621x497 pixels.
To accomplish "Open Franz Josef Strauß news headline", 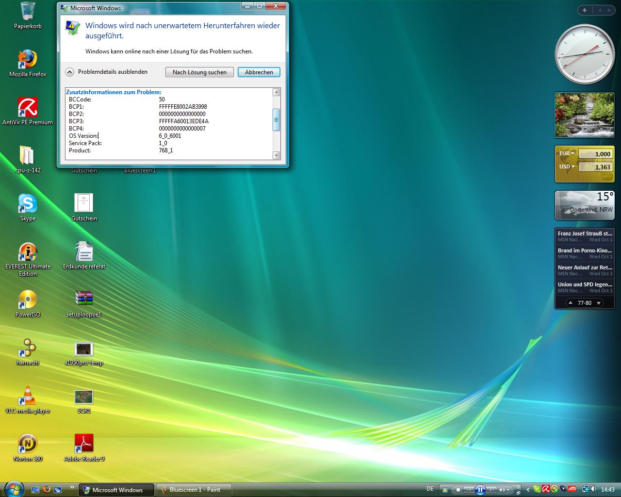I will (585, 236).
